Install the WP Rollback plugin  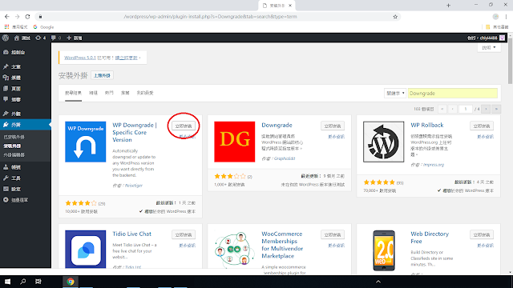click(x=482, y=126)
